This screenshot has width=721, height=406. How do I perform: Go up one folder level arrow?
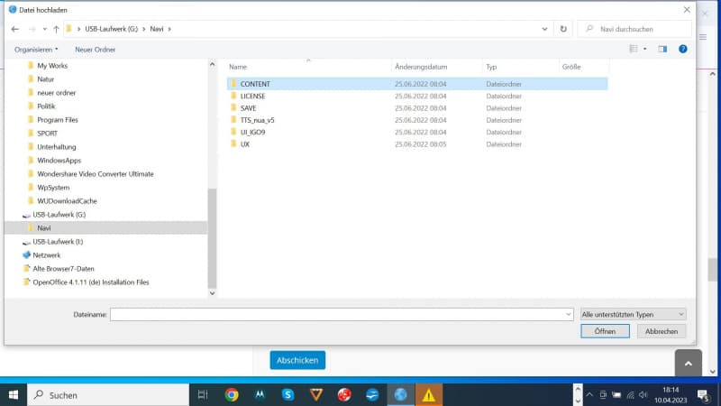point(56,29)
